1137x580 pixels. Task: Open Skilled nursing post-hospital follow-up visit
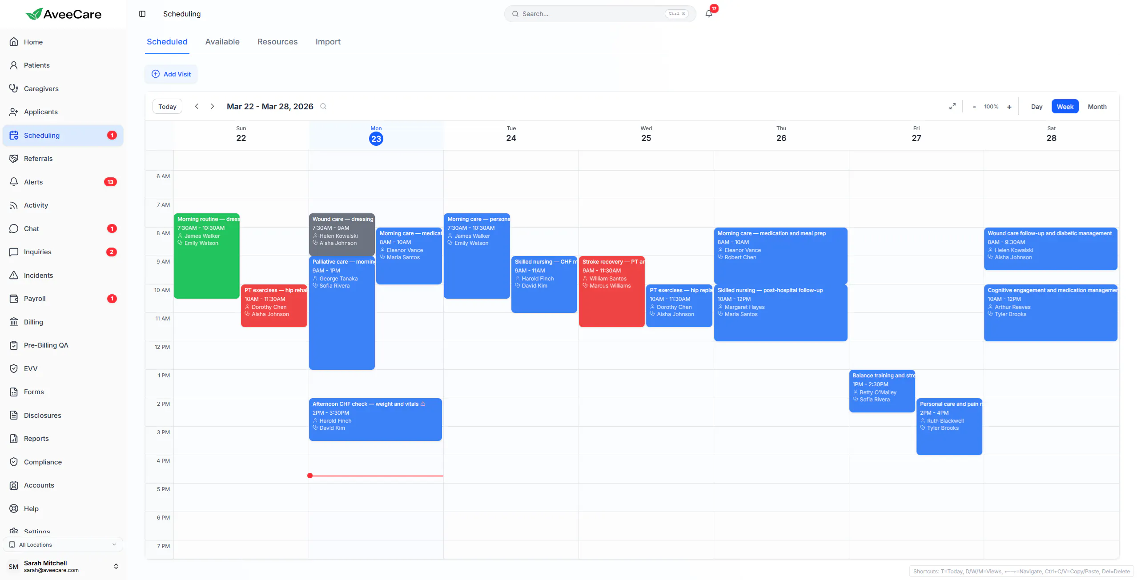[781, 313]
